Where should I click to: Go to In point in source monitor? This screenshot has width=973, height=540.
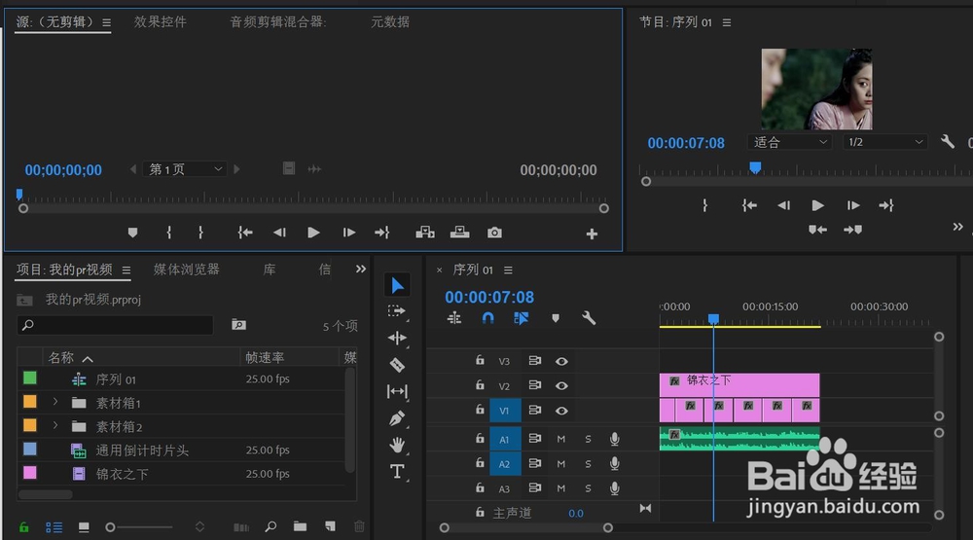245,233
